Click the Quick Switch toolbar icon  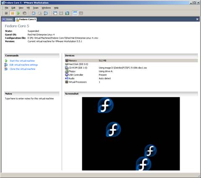[61, 13]
